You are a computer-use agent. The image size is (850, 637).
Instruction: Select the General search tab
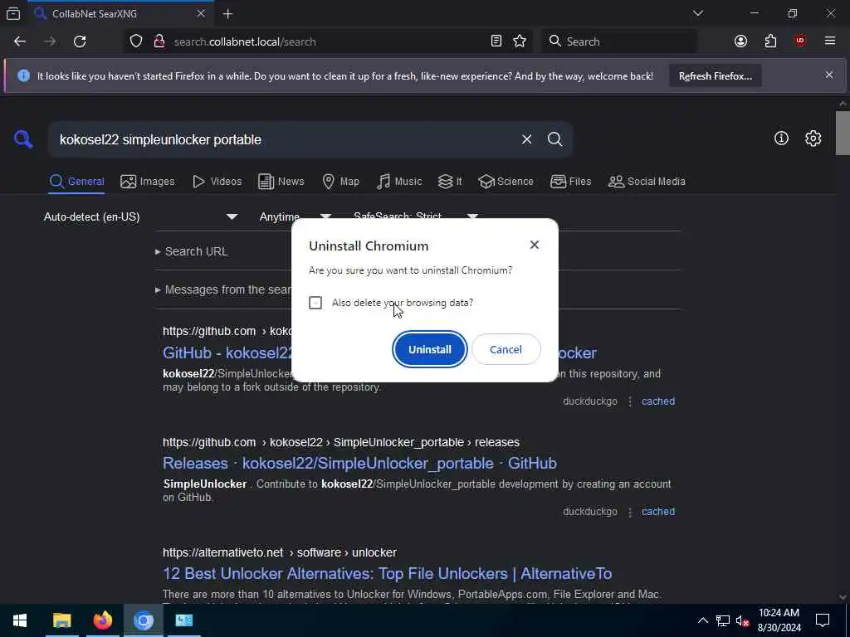77,182
